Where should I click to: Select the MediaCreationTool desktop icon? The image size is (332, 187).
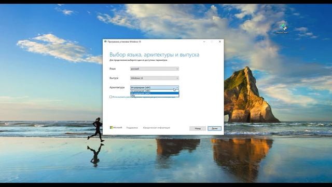click(x=282, y=29)
